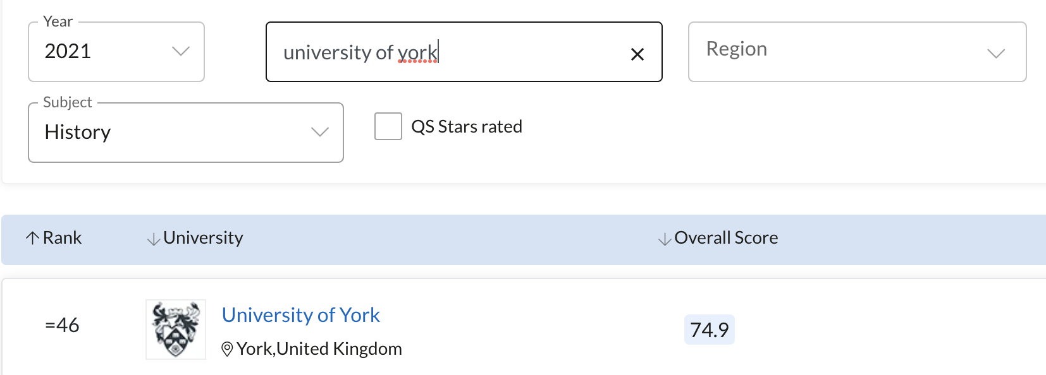Click the location pin icon beside York
Screen dimensions: 1046x375
(x=228, y=349)
